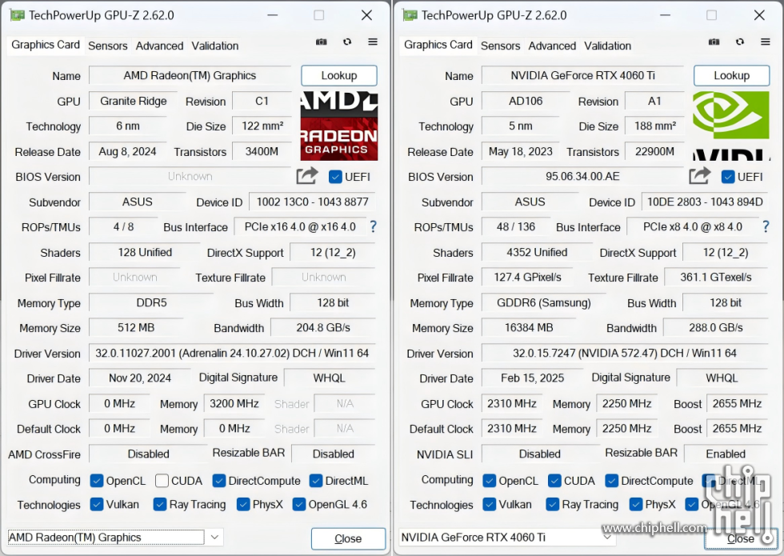Click the "512 MB" memory size value
784x556 pixels.
tap(136, 328)
